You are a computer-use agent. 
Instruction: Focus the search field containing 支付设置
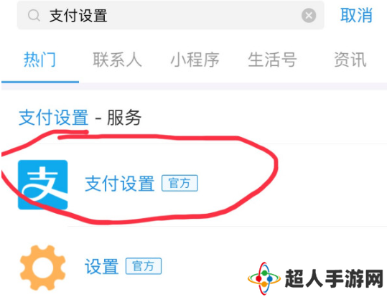tap(170, 15)
